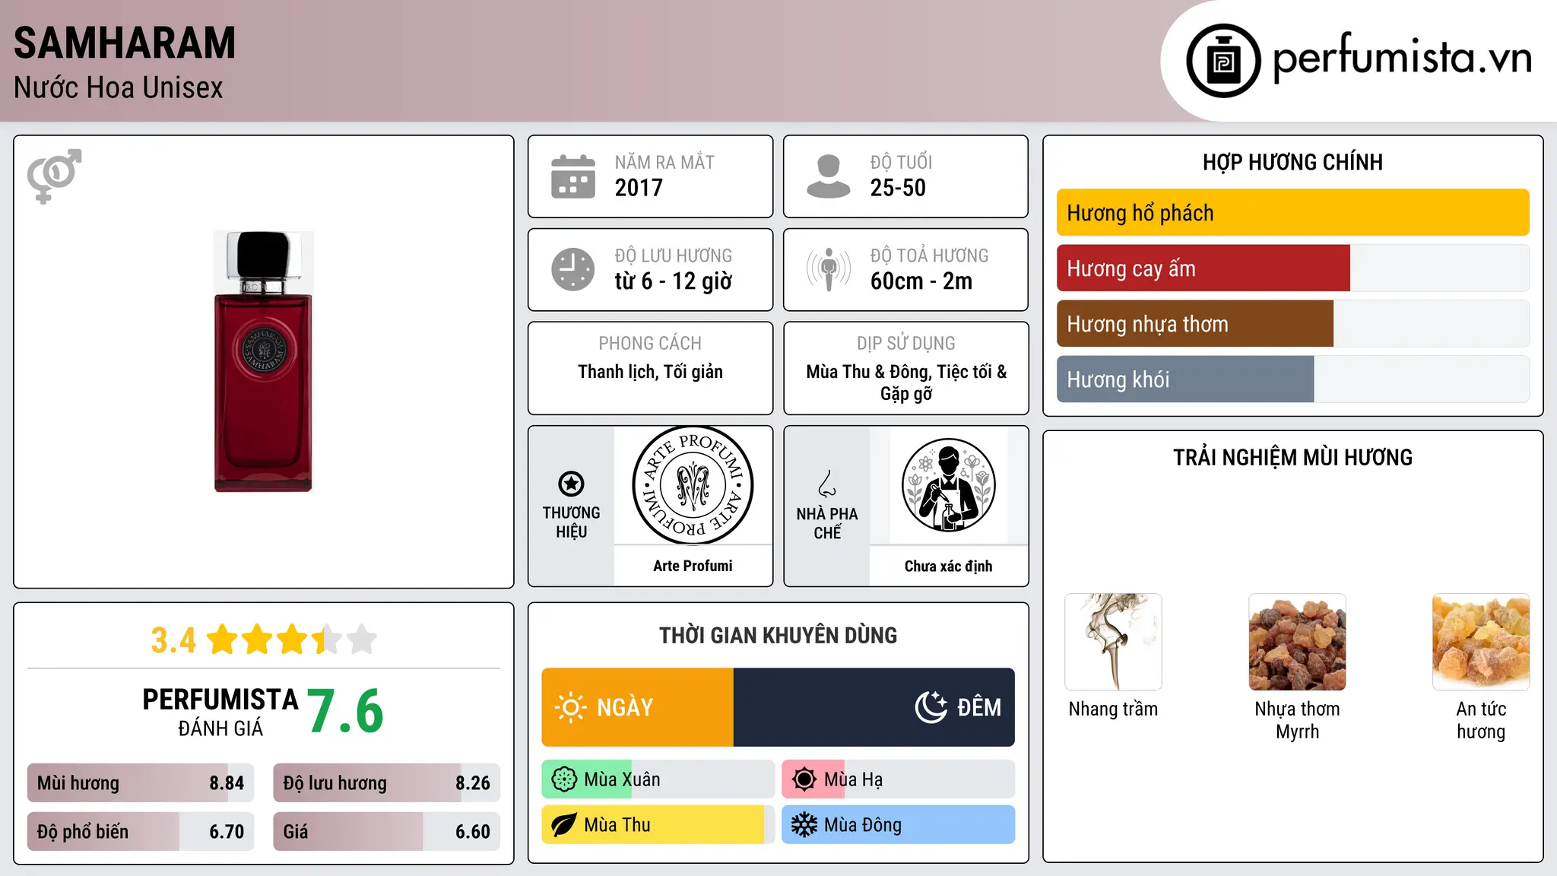Click the Arte Profumi round brand logo
Image resolution: width=1557 pixels, height=876 pixels.
point(693,485)
